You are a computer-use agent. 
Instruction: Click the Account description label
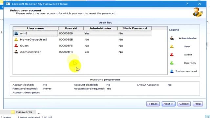coord(26,92)
